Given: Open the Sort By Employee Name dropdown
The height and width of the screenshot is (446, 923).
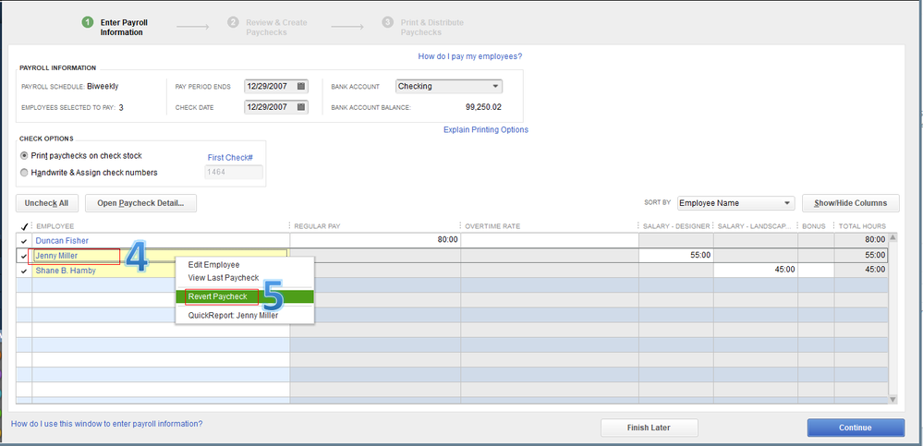Looking at the screenshot, I should (787, 203).
